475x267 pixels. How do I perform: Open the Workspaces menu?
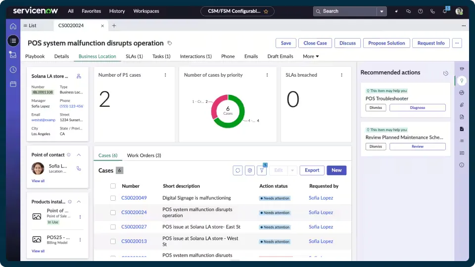(146, 11)
